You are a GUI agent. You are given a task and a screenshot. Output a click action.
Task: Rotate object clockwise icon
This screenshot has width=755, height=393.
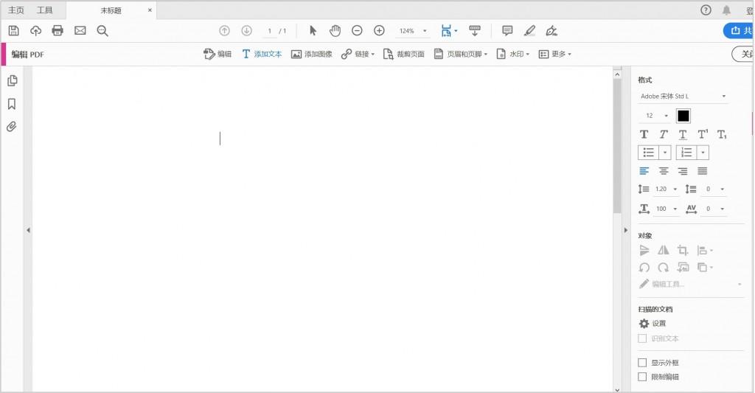pyautogui.click(x=664, y=268)
